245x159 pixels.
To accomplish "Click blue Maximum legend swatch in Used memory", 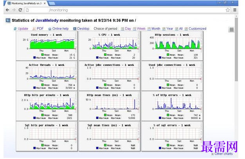I will (x=34, y=58).
